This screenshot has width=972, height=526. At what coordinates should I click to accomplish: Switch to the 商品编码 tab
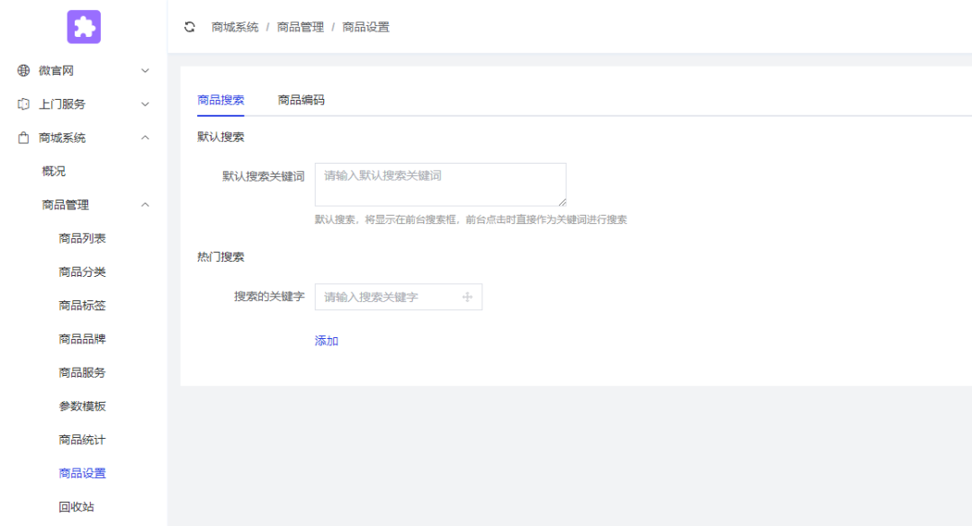[301, 100]
